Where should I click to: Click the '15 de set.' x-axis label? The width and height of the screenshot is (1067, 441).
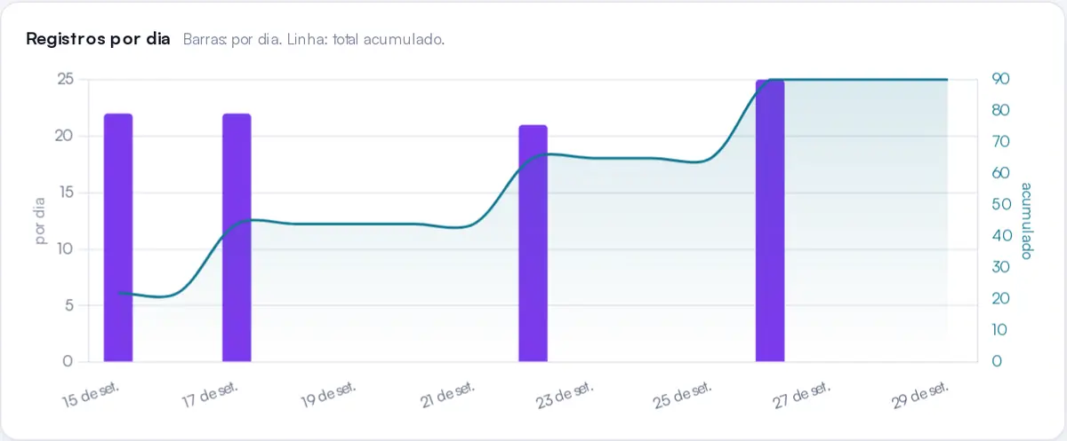tap(92, 395)
